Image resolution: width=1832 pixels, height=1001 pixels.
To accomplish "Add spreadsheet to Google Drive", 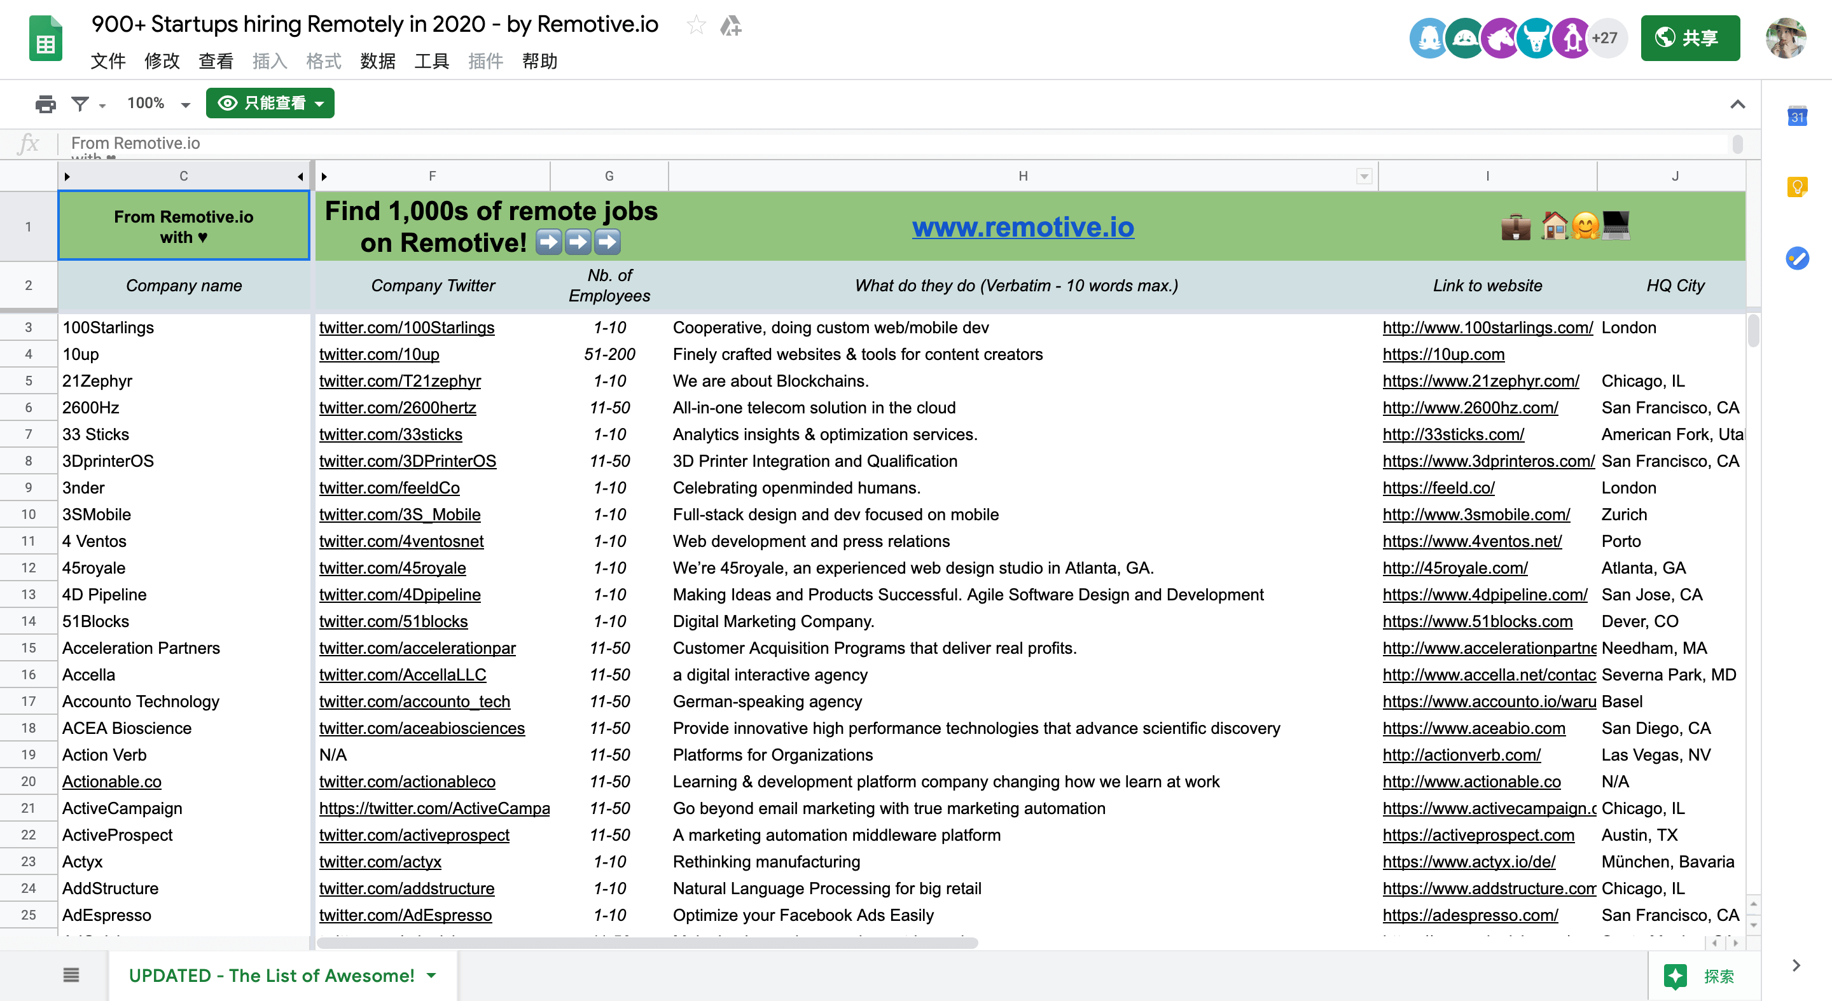I will (731, 25).
